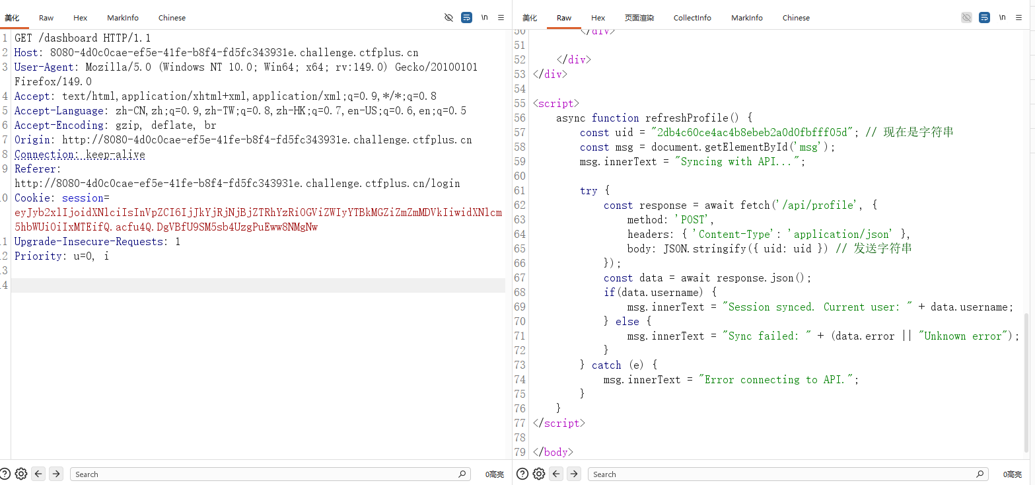
Task: Switch to Hex tab in response pane
Action: click(598, 18)
